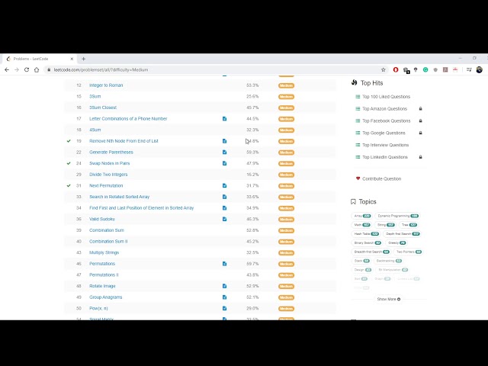Open a new browser tab with plus

(x=83, y=59)
